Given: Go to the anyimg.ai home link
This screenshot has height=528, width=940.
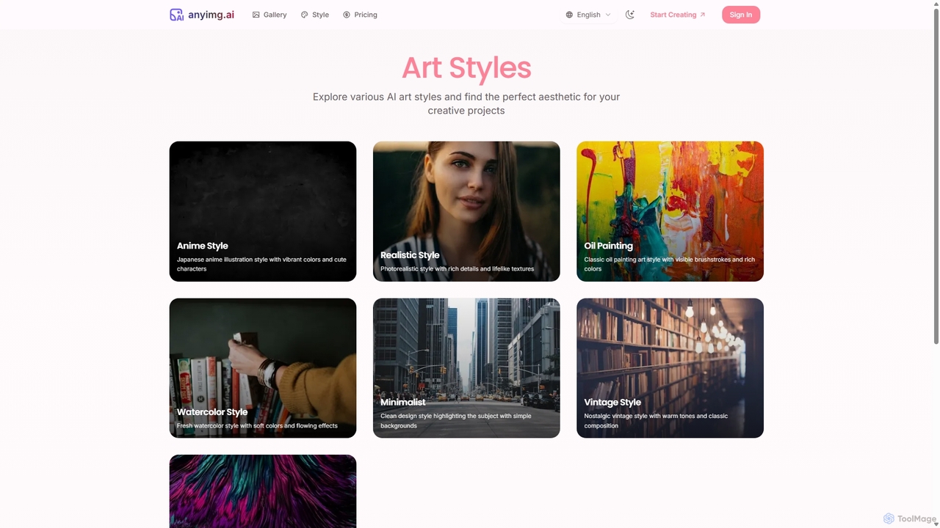Looking at the screenshot, I should pyautogui.click(x=202, y=15).
